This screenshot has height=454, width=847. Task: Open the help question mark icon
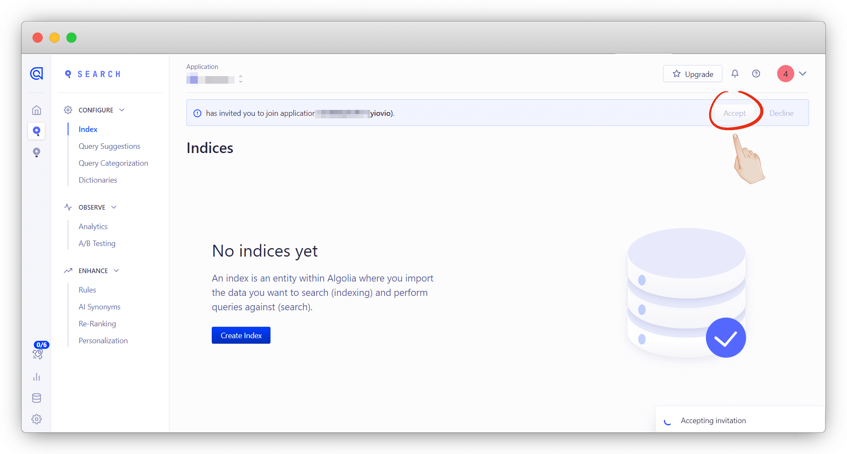coord(756,74)
